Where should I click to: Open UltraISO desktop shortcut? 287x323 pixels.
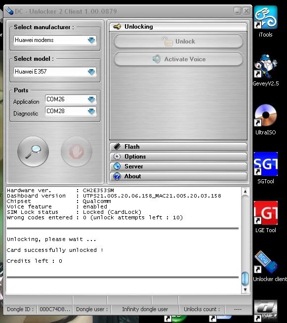266,120
